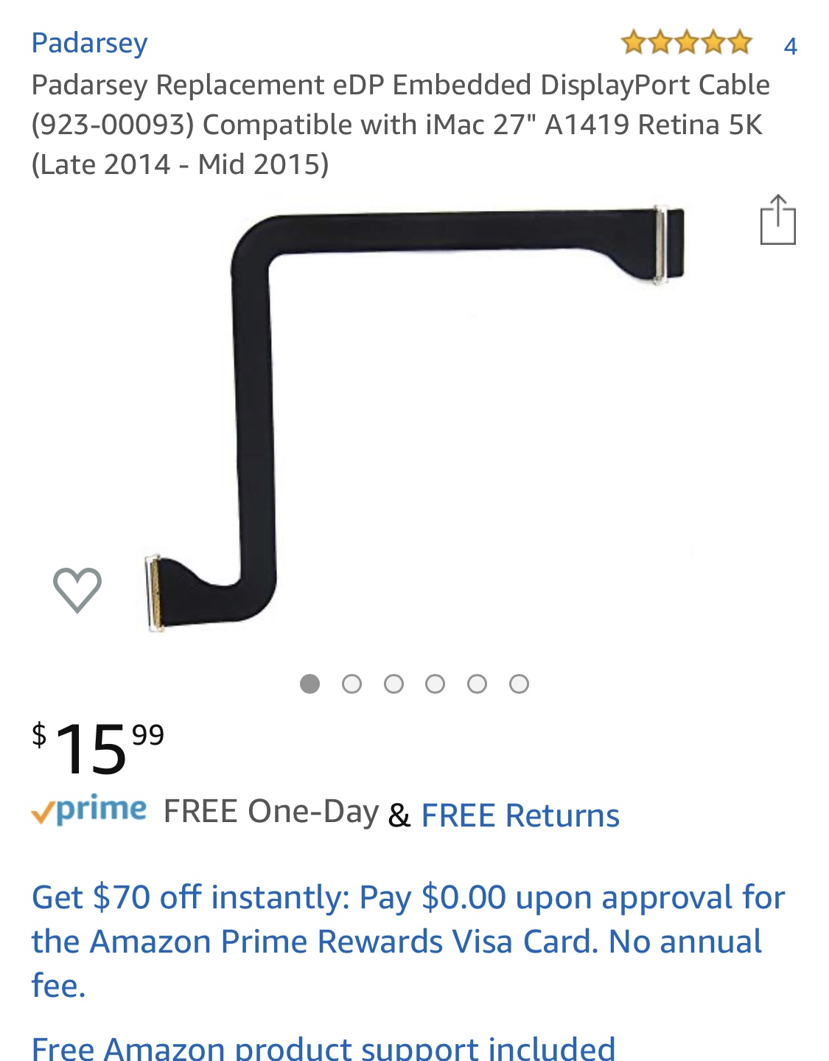Screen dimensions: 829x1061
Task: Open Free Amazon product support included link
Action: pyautogui.click(x=323, y=1047)
